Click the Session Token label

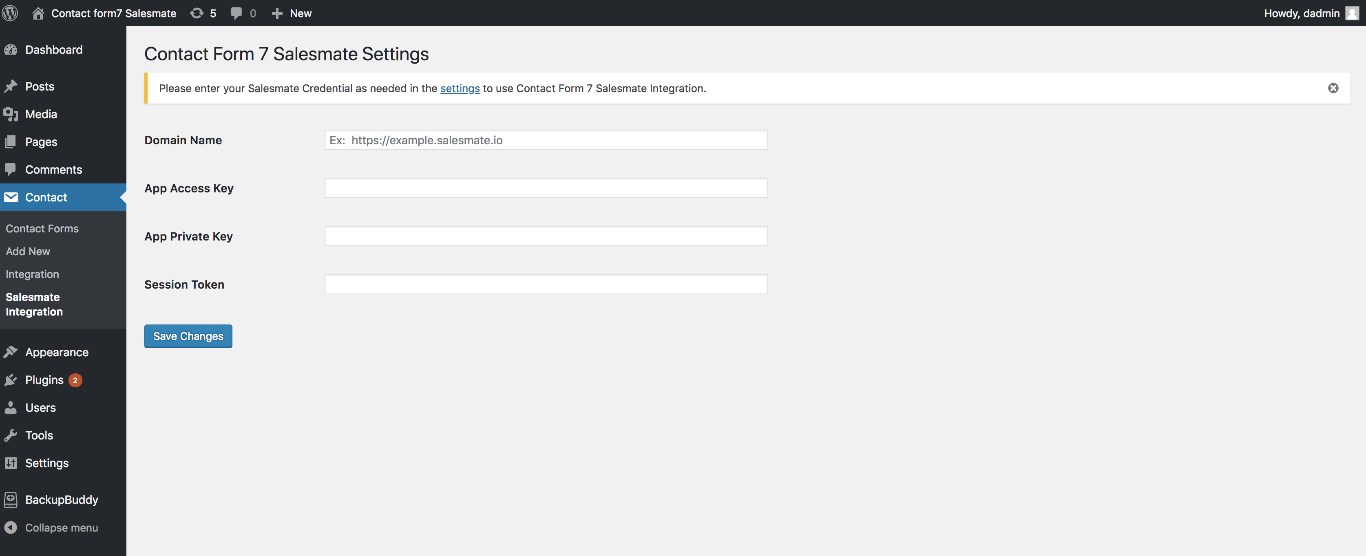(x=184, y=284)
